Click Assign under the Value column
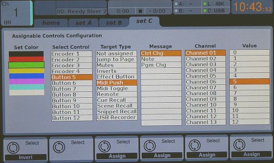 252,154
